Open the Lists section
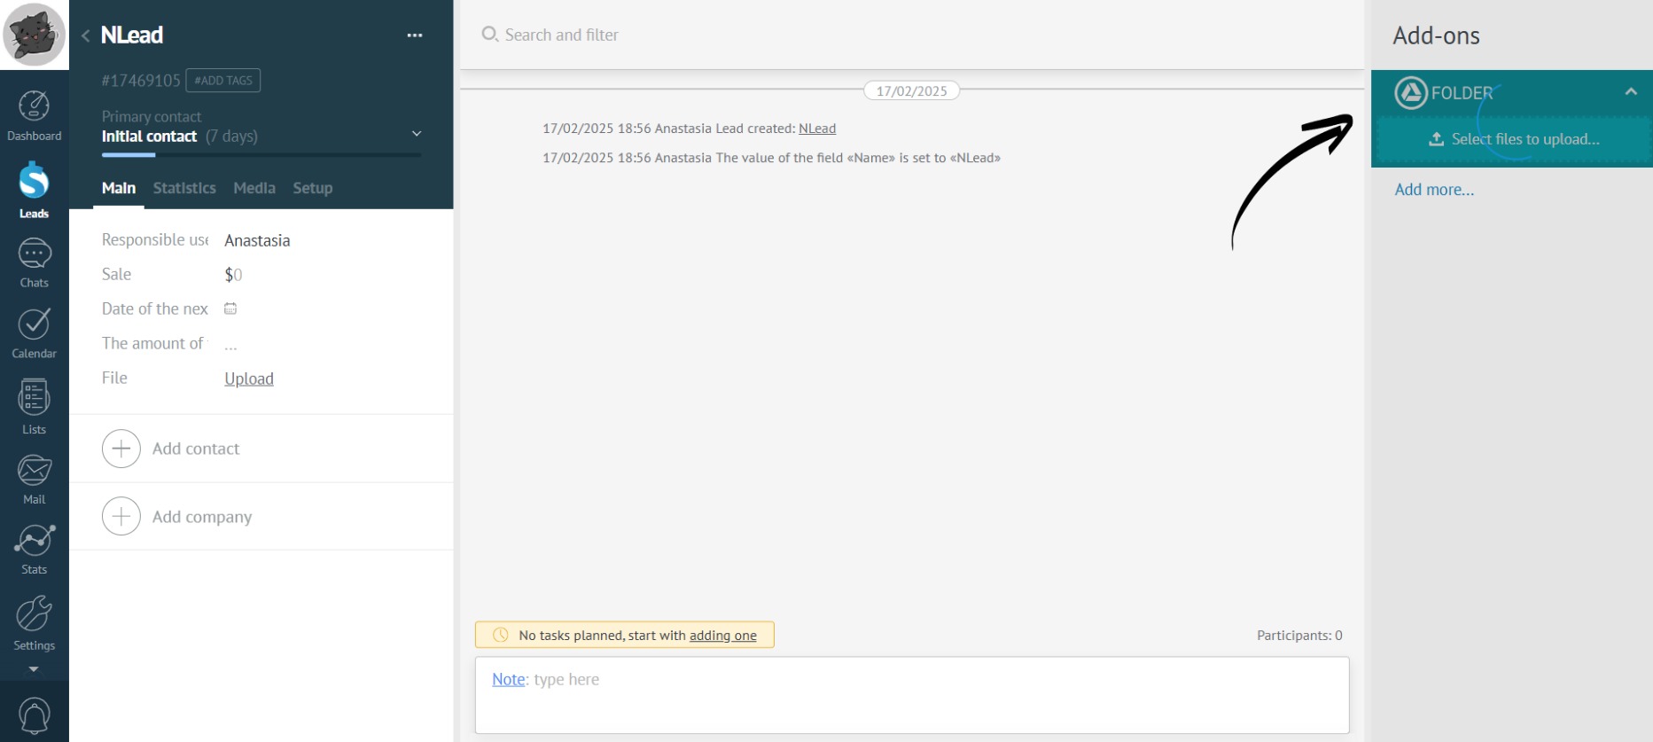 pos(34,406)
